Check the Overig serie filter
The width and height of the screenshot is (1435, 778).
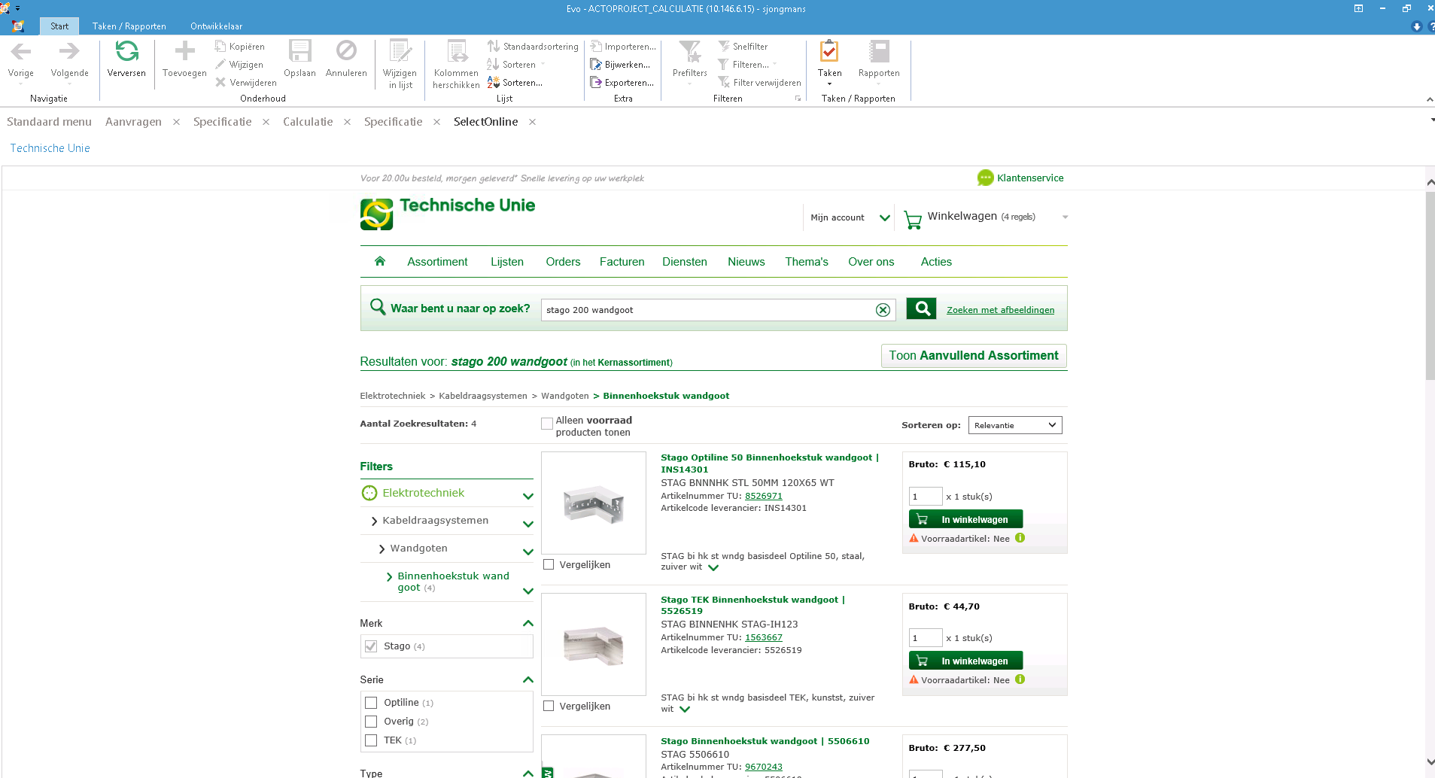tap(371, 722)
